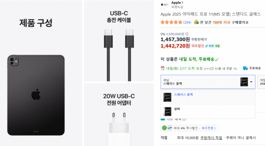Click the green checkmark after 무료배송

[x=216, y=59]
